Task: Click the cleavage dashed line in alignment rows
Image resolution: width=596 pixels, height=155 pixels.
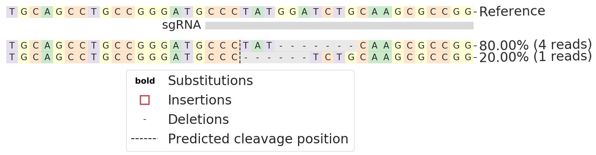Action: [240, 52]
